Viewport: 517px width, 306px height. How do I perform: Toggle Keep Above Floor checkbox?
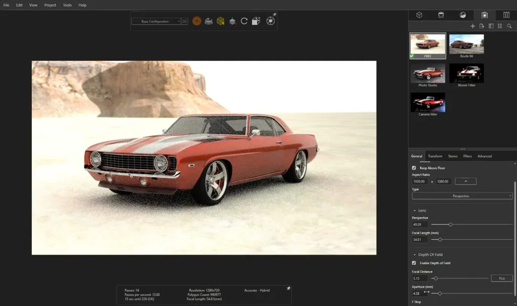coord(414,168)
